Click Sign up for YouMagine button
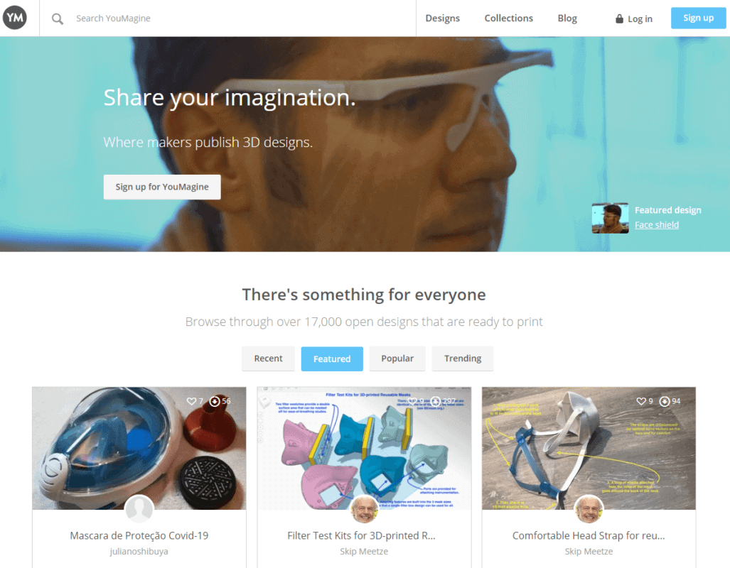 click(x=162, y=187)
